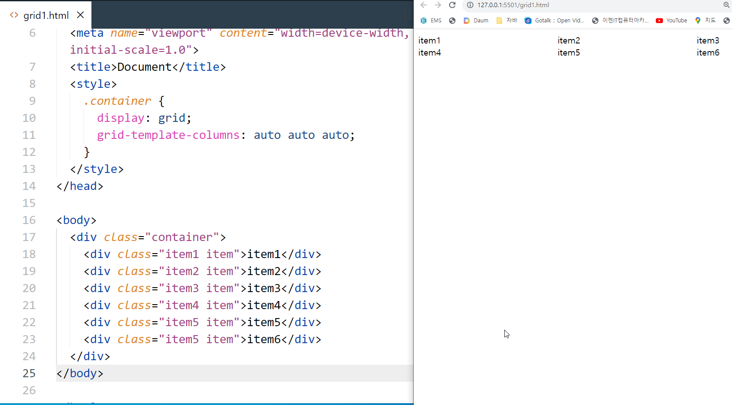Click the closing </head> tag
This screenshot has width=732, height=405.
[x=80, y=186]
